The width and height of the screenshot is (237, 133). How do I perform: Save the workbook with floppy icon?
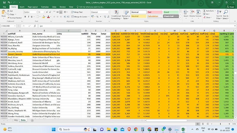point(4,2)
